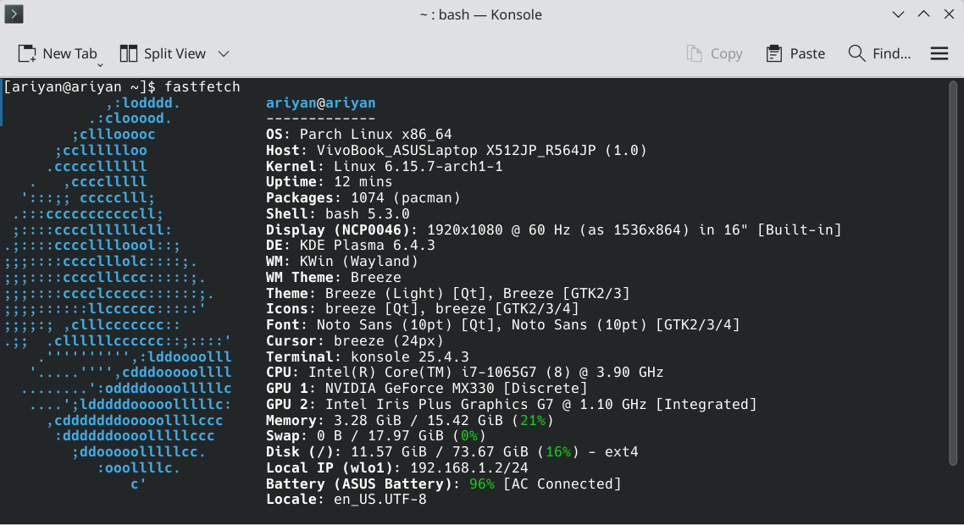Click the 'fastfetch' command text

pyautogui.click(x=202, y=86)
